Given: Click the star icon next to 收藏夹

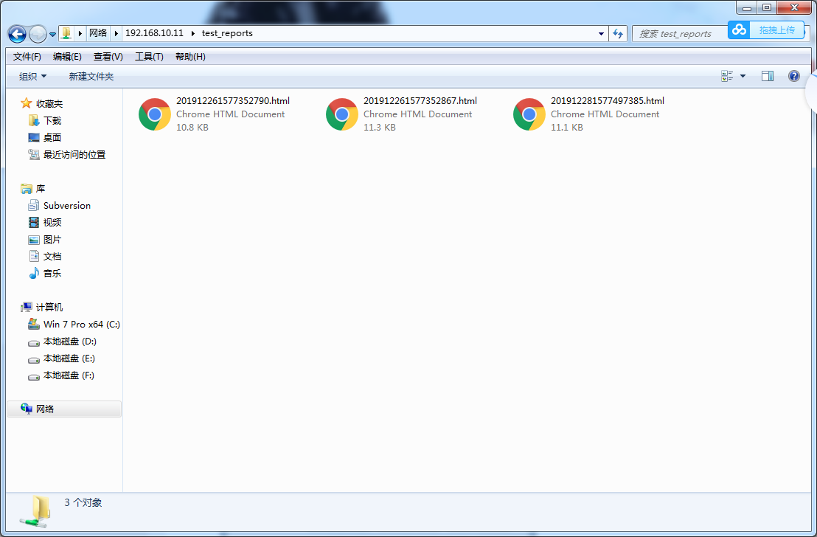Looking at the screenshot, I should [26, 103].
